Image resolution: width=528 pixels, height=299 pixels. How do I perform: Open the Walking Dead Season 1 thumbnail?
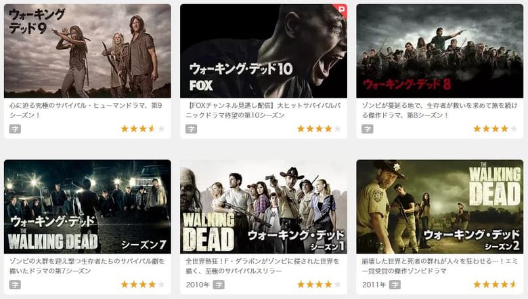point(264,207)
